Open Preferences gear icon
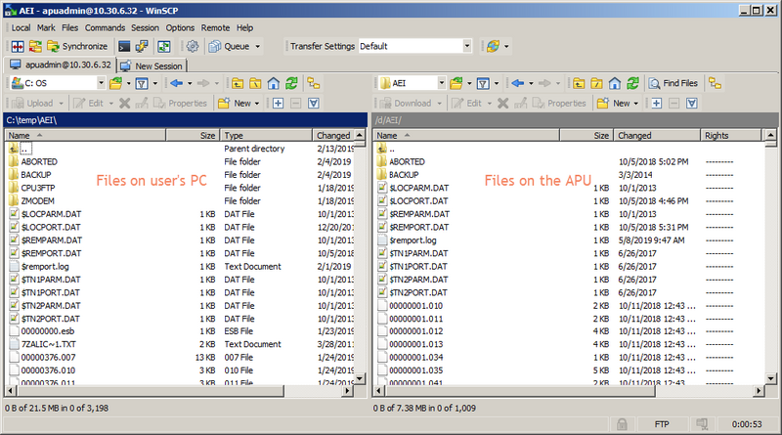 click(x=193, y=46)
